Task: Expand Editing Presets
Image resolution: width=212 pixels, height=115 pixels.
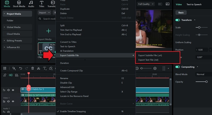Action: pyautogui.click(x=4, y=40)
